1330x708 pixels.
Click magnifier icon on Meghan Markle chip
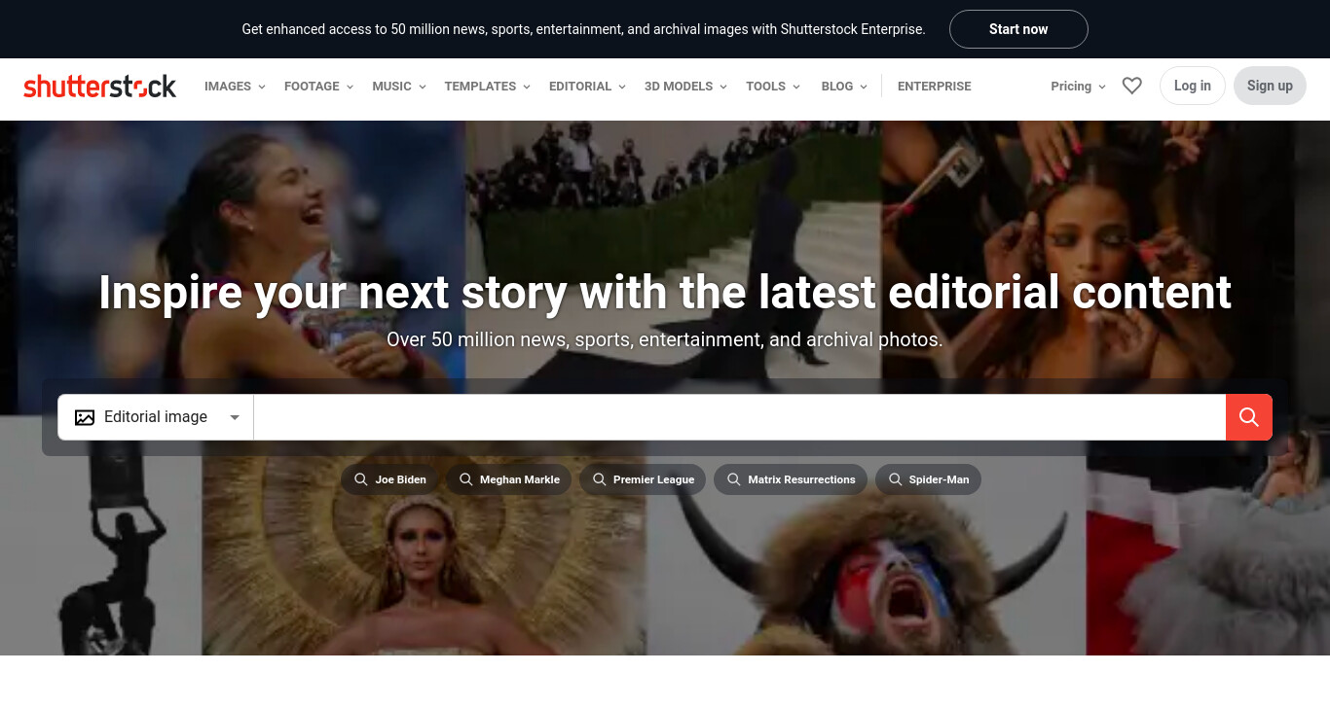coord(465,479)
